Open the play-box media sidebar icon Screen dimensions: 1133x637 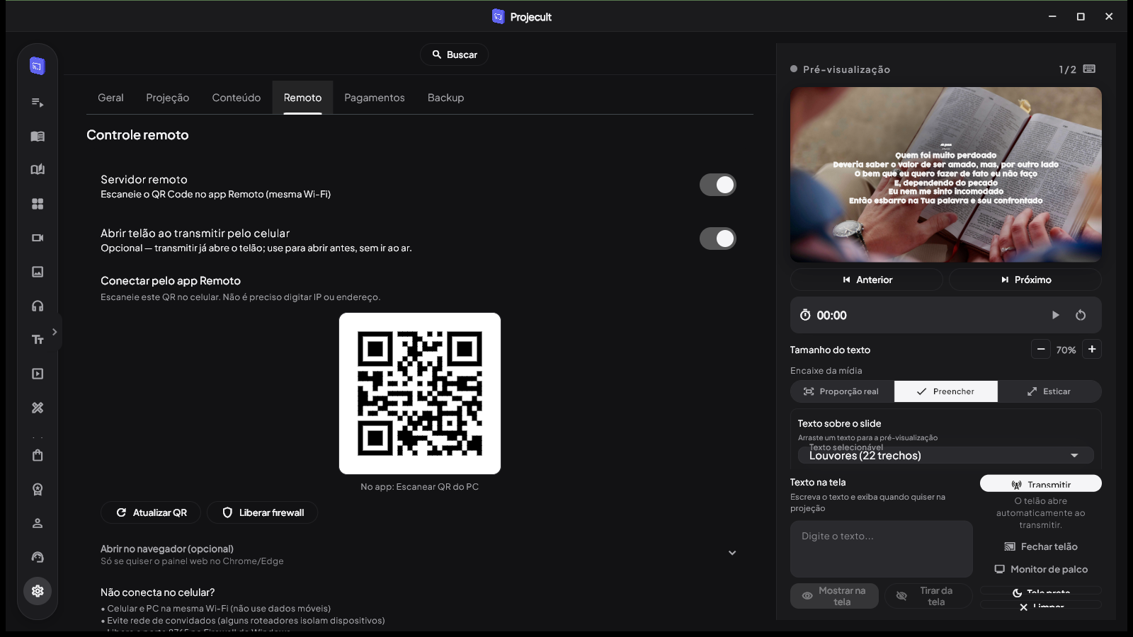(x=38, y=374)
